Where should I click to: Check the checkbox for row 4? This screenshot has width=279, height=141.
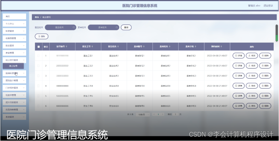coord(39,86)
